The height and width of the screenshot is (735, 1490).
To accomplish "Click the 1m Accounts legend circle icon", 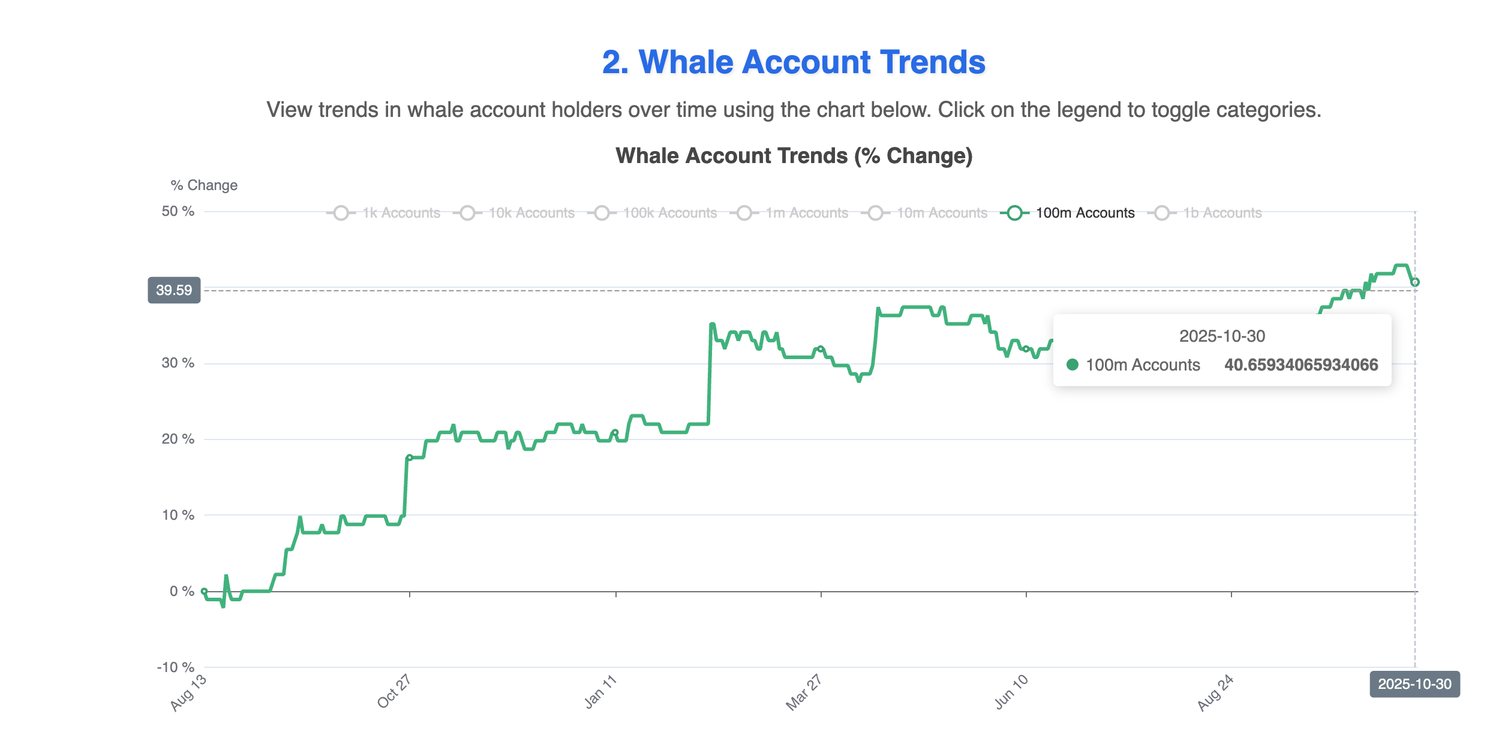I will point(746,212).
